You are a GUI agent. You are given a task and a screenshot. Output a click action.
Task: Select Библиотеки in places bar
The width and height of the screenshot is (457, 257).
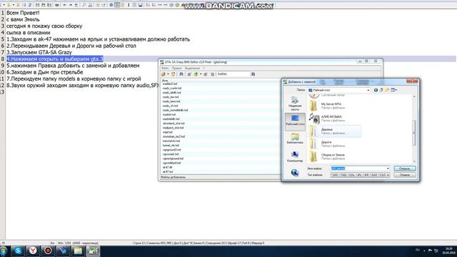pyautogui.click(x=295, y=138)
